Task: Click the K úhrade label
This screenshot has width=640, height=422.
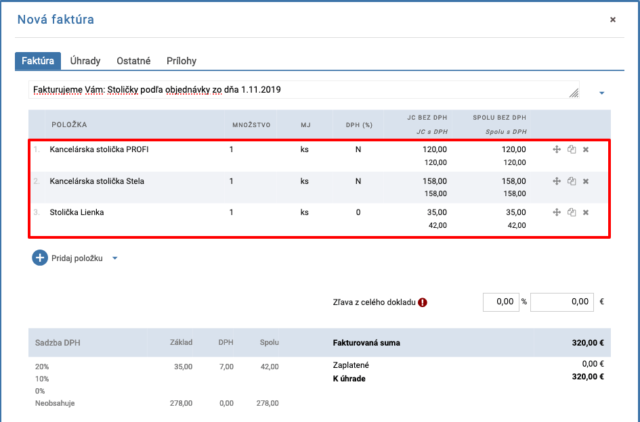Action: coord(349,379)
